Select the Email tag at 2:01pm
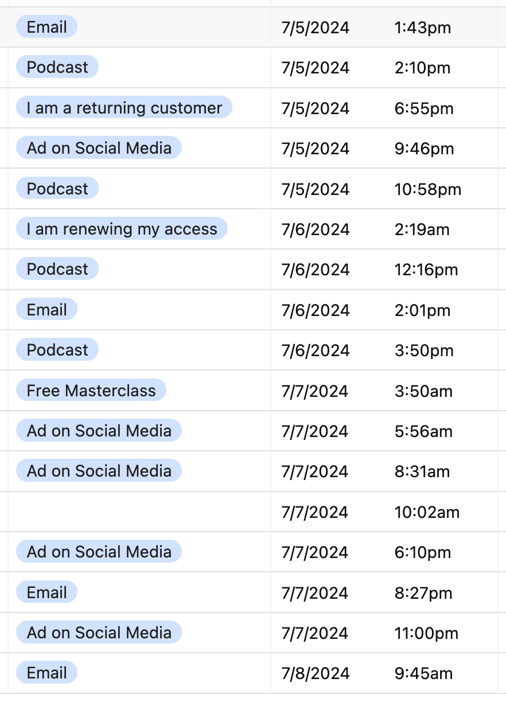 point(46,310)
